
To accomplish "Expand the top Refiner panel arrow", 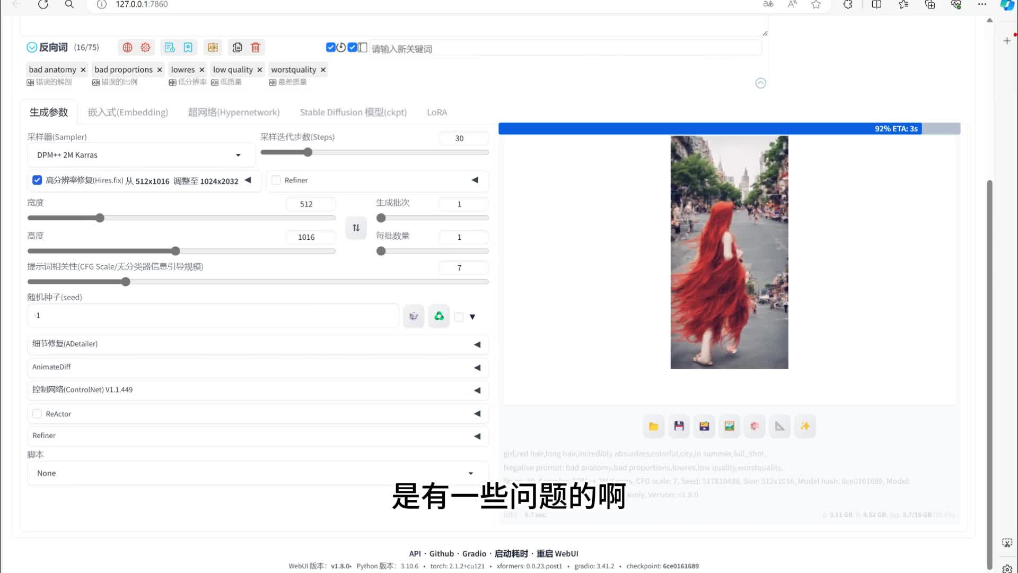I will point(475,180).
